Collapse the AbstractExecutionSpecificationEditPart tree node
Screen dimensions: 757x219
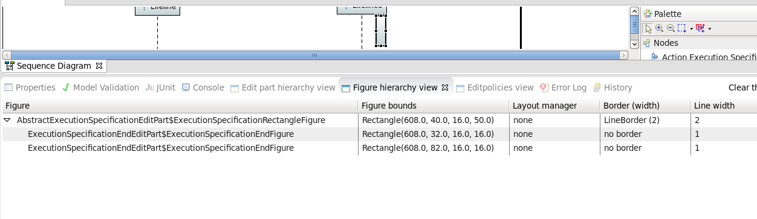7,120
